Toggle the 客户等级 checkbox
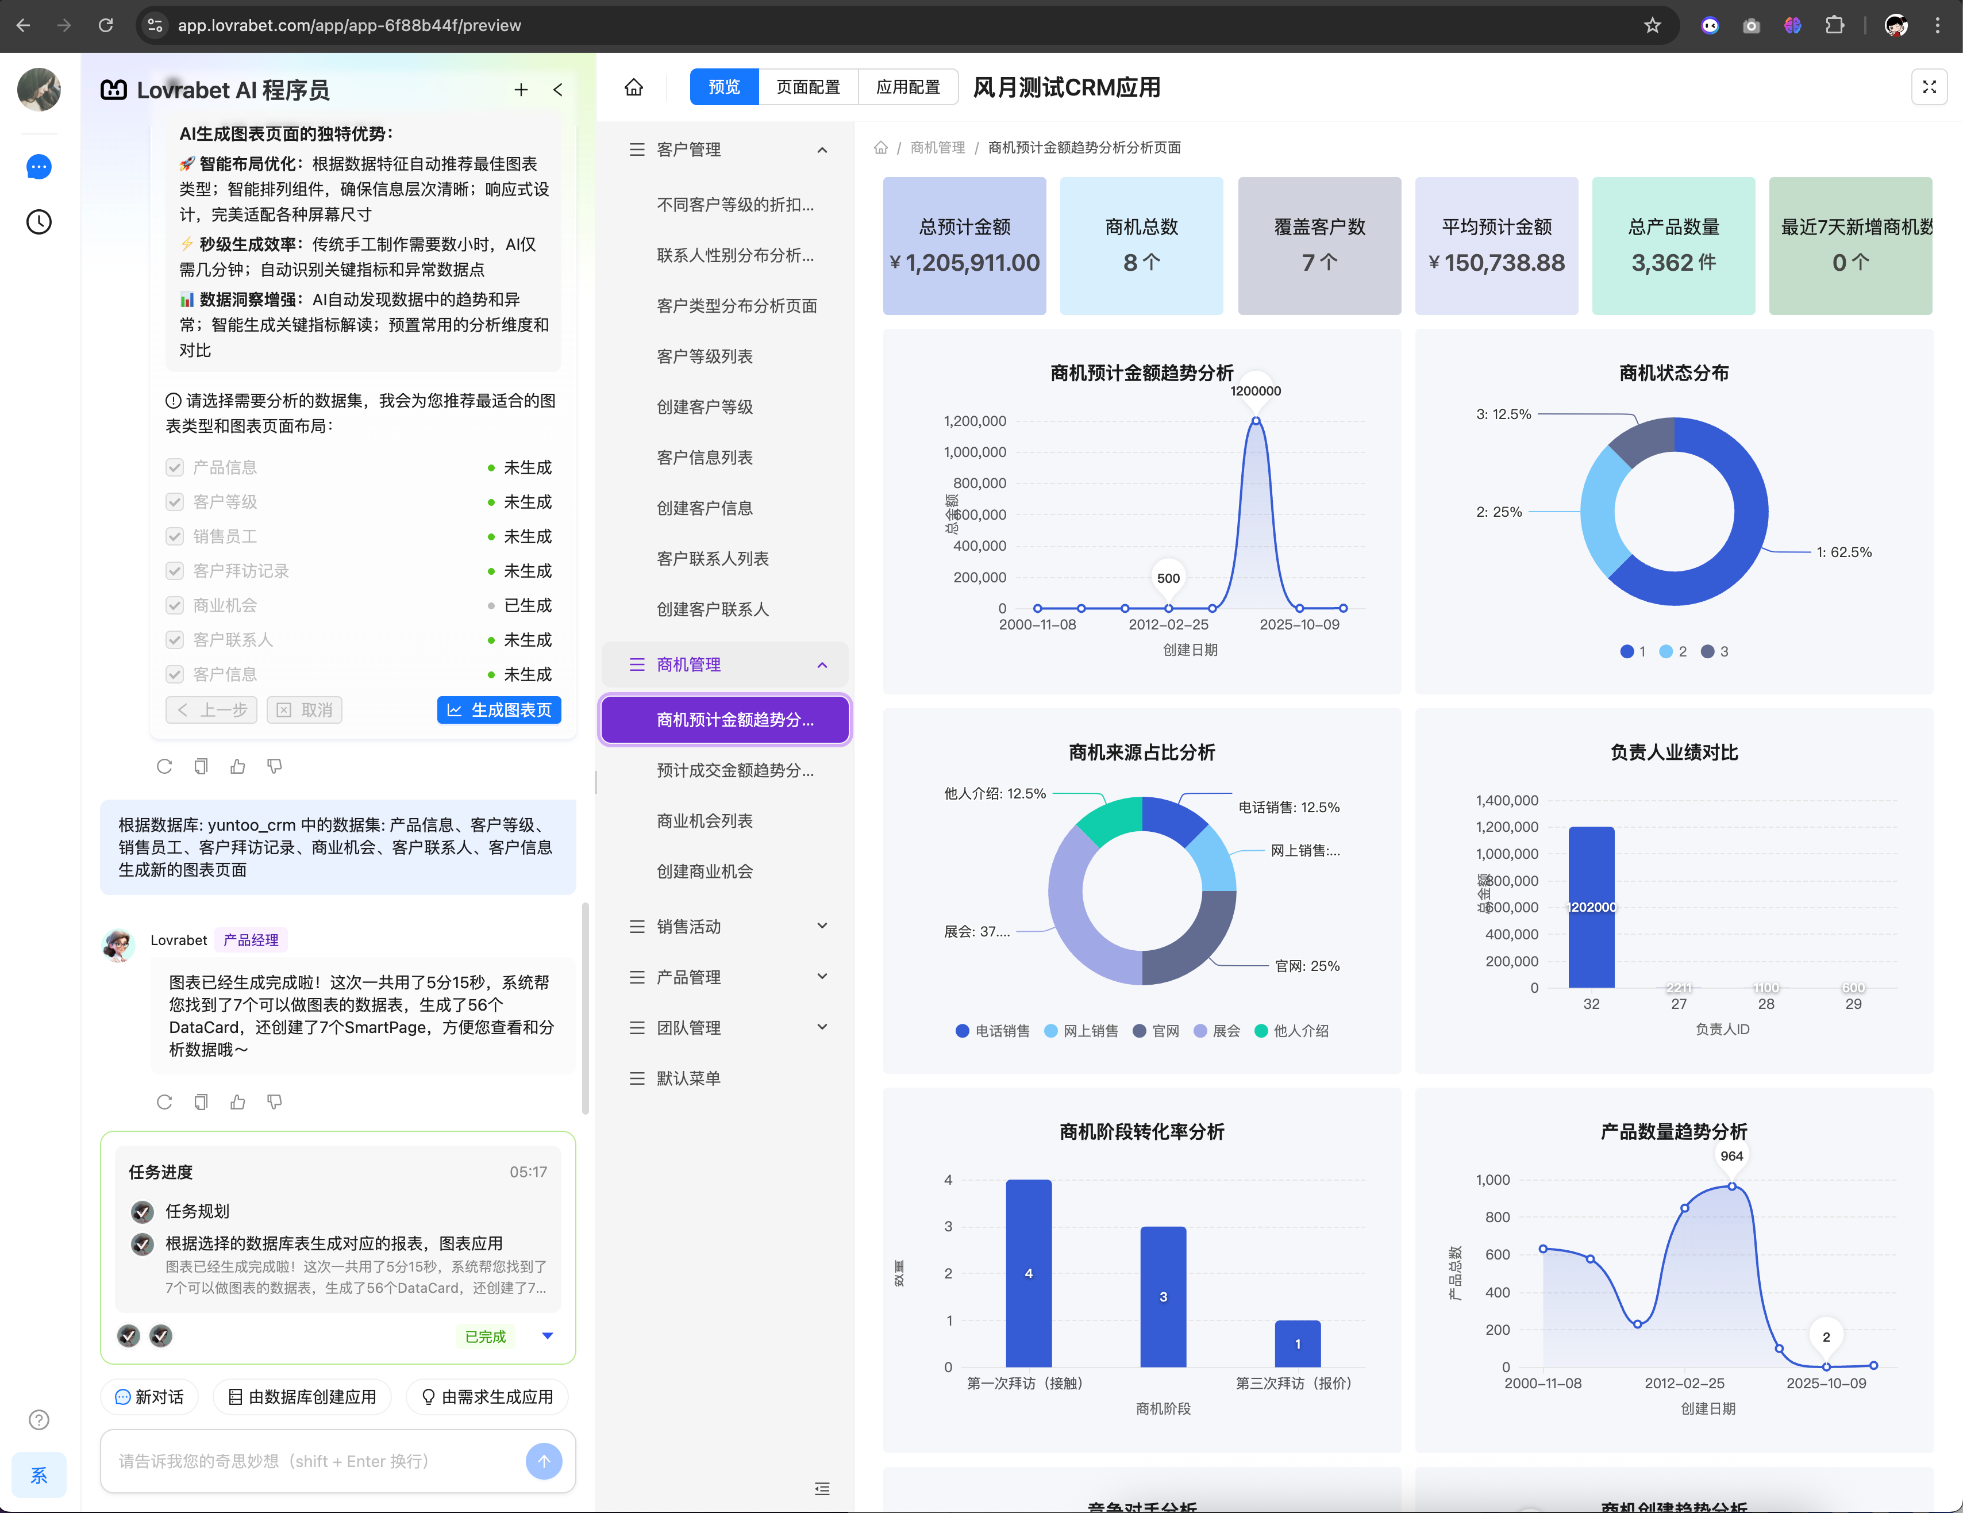Viewport: 1963px width, 1513px height. coord(174,502)
